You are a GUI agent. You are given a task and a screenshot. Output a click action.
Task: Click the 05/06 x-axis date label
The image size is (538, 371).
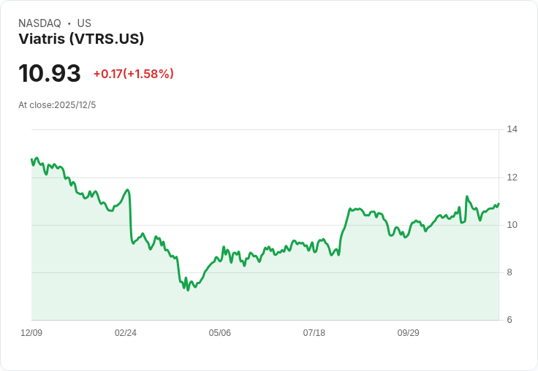point(219,332)
